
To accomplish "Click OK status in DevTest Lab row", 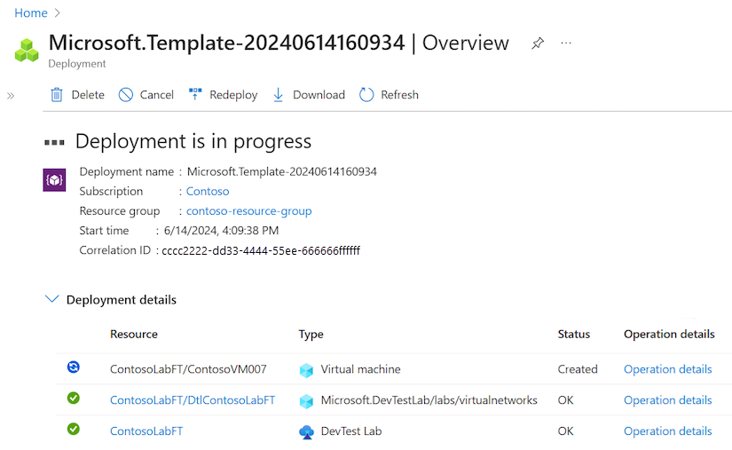I will coord(565,430).
